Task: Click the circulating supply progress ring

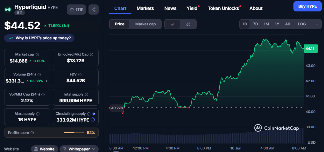Action: pyautogui.click(x=93, y=120)
